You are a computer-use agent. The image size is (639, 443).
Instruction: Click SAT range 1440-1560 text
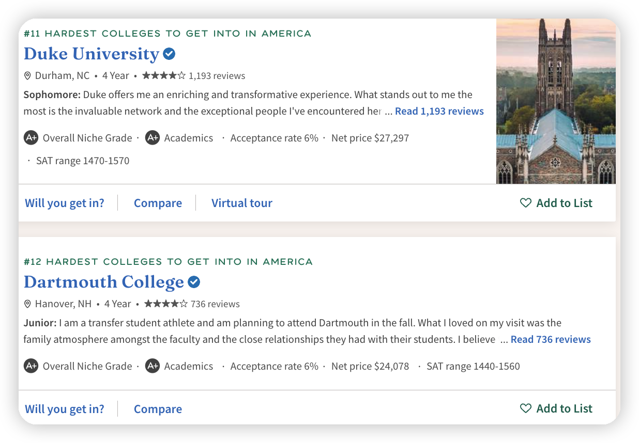(x=473, y=366)
